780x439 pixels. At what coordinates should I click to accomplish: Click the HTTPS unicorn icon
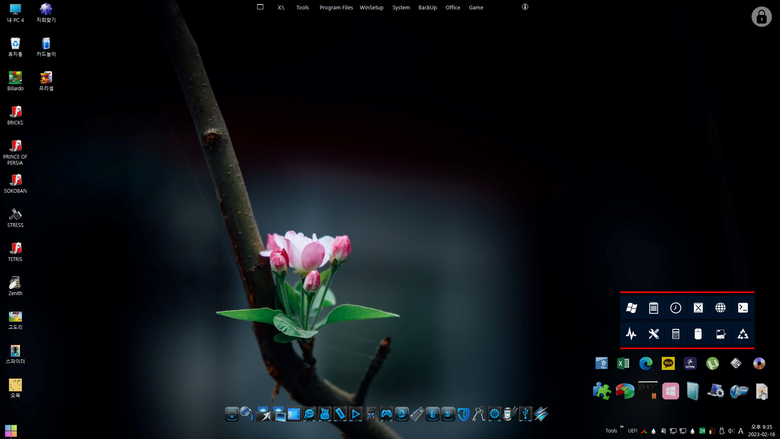(x=690, y=363)
